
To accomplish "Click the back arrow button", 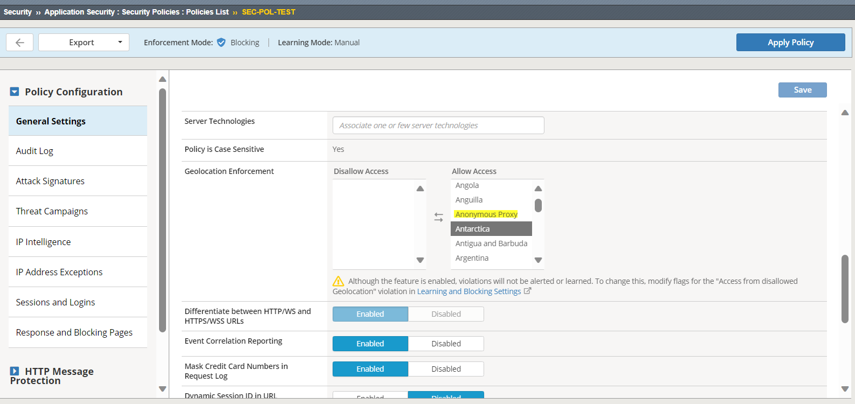I will point(20,43).
